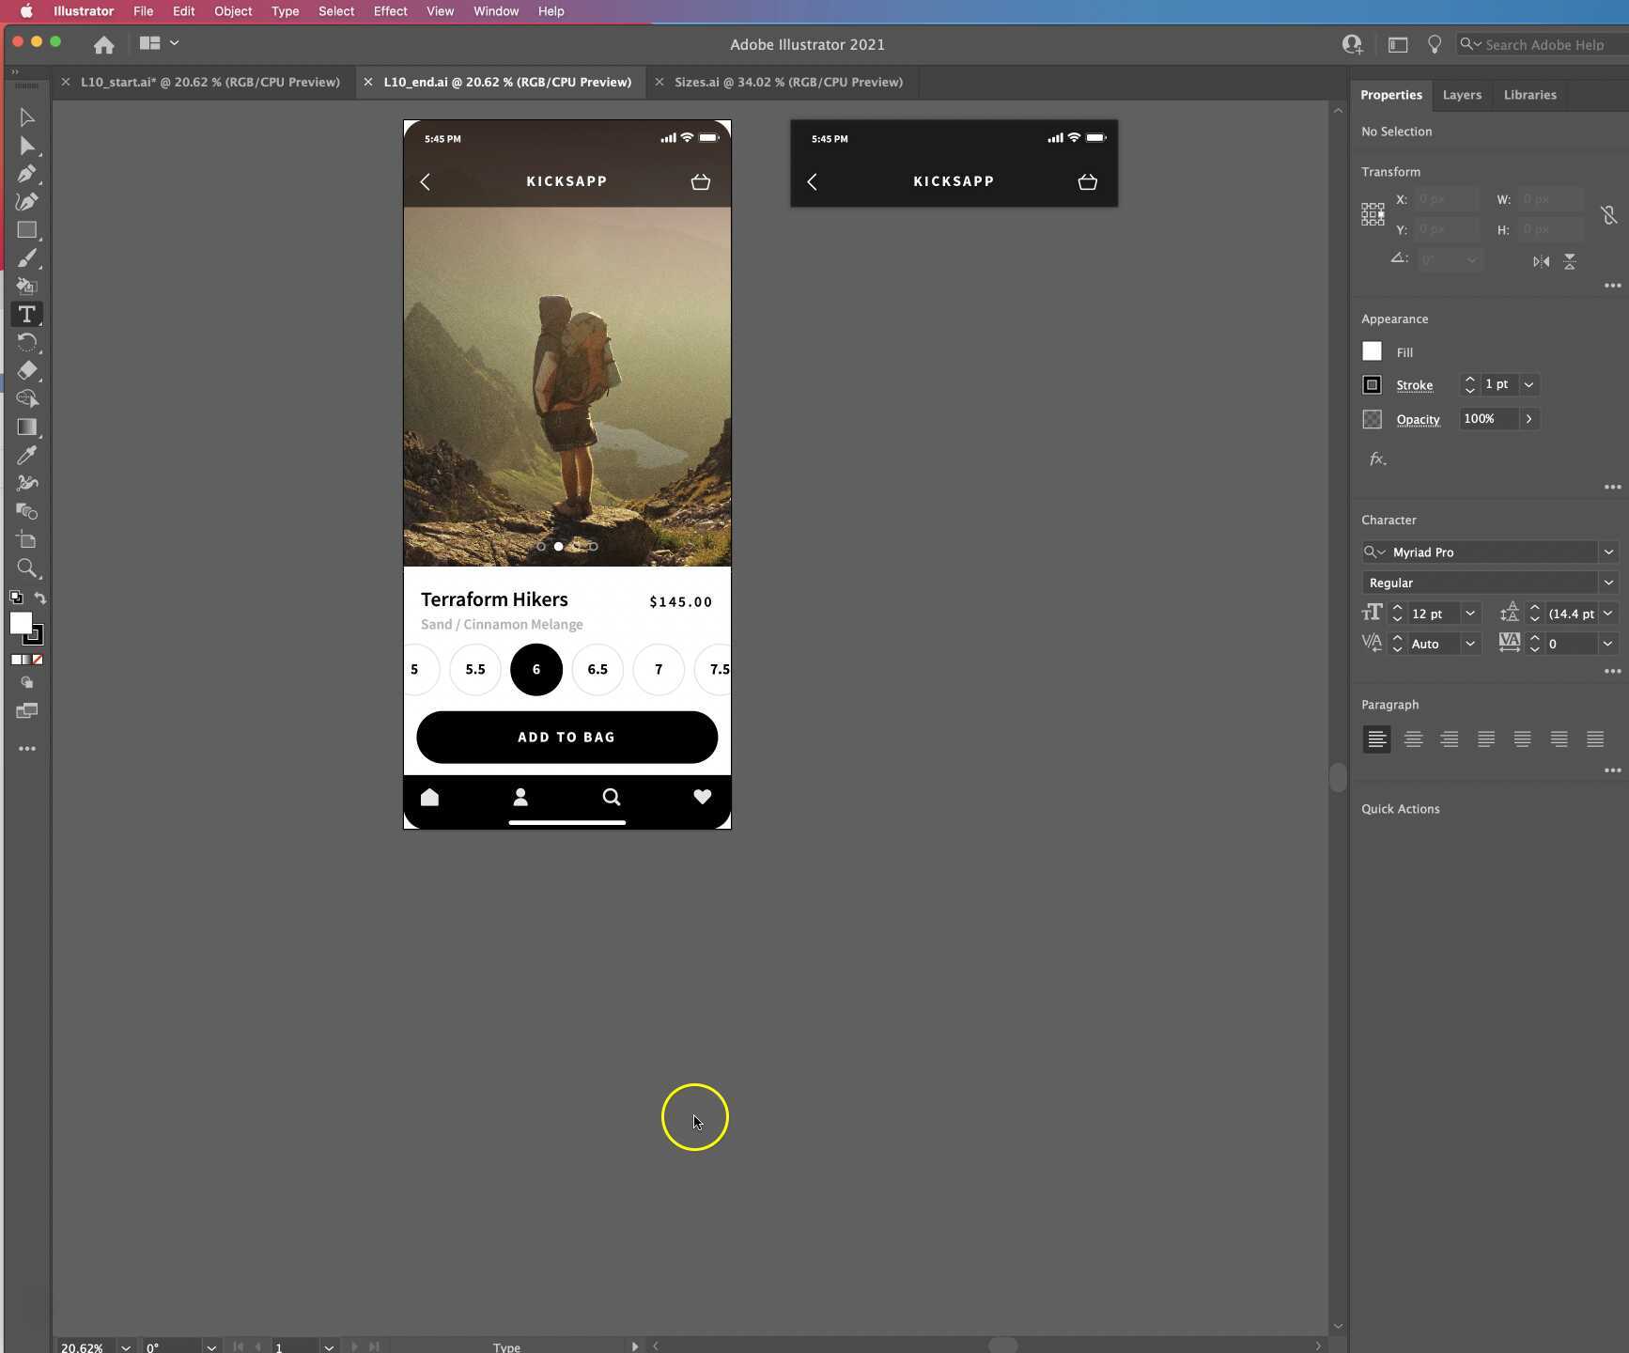Viewport: 1629px width, 1353px height.
Task: Enable right-aligned paragraph text
Action: (1450, 739)
